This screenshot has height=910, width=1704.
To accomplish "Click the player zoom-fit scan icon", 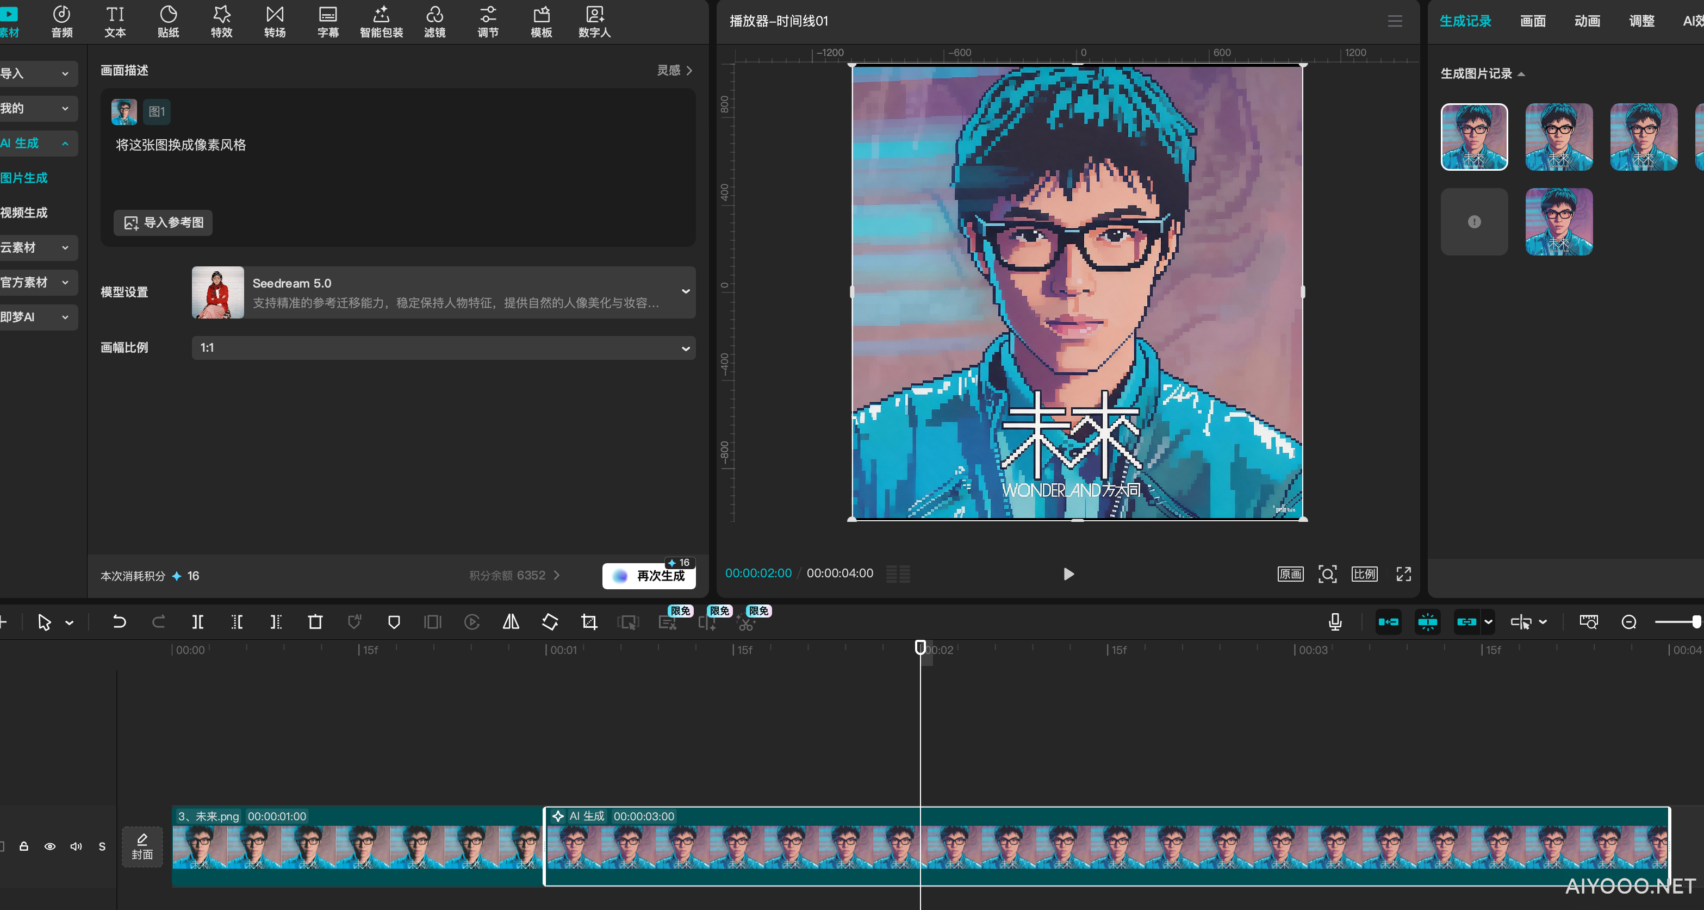I will [1328, 574].
